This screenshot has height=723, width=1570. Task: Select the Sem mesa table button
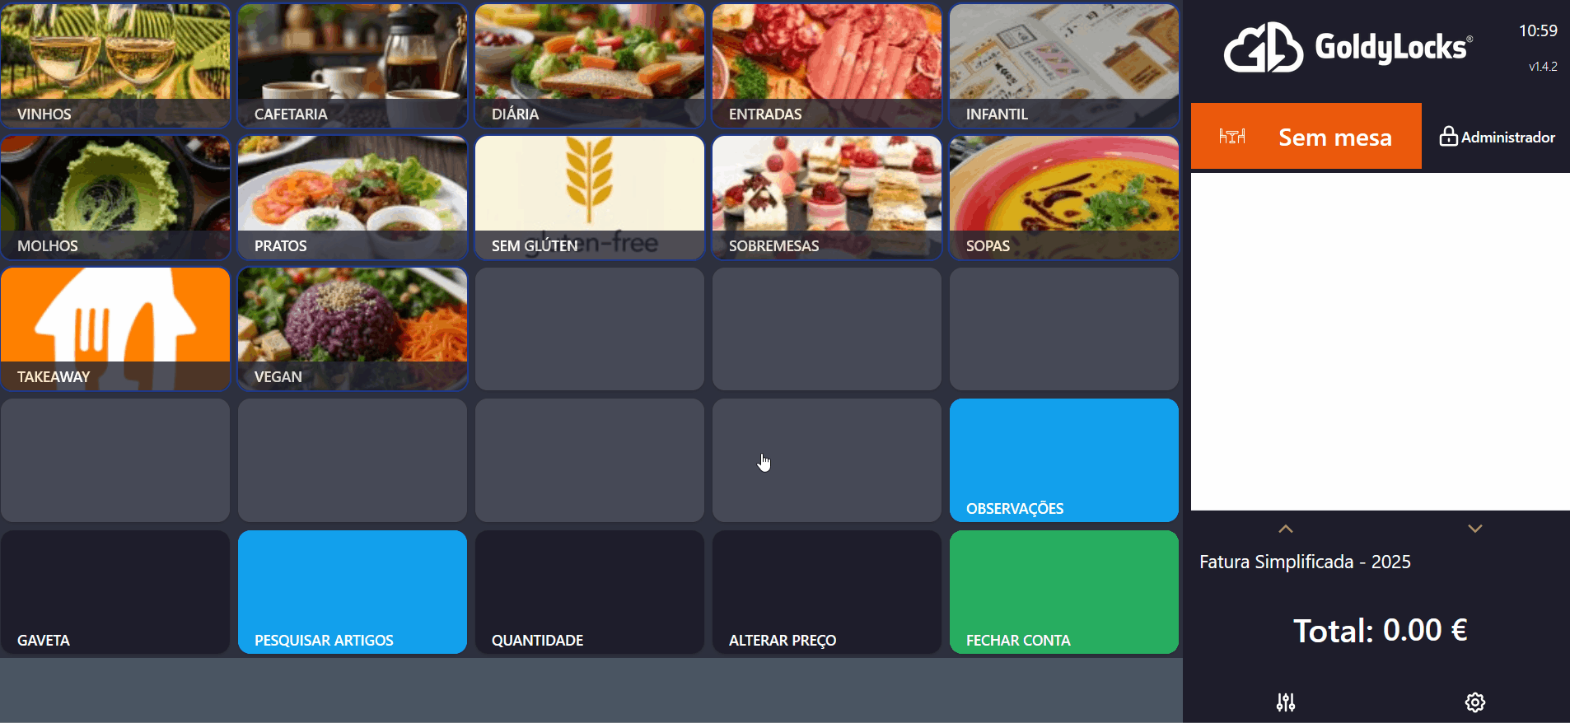tap(1306, 136)
